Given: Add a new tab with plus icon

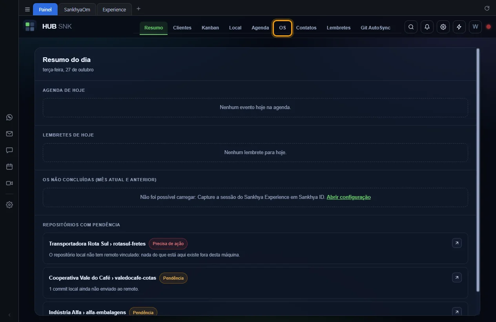Looking at the screenshot, I should (x=139, y=9).
